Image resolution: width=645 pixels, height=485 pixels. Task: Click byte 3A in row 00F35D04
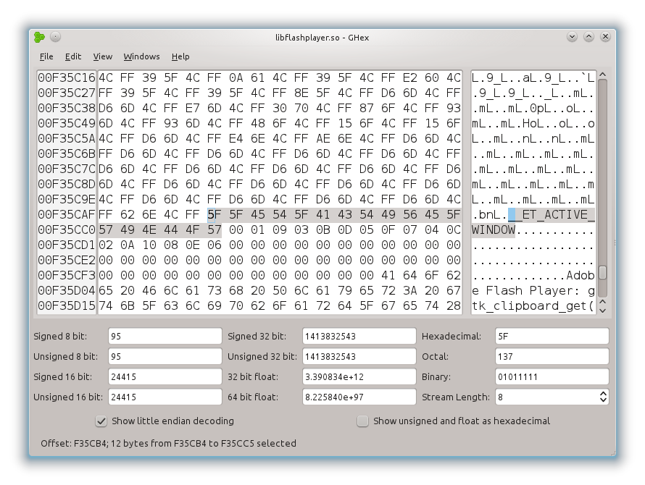[409, 290]
